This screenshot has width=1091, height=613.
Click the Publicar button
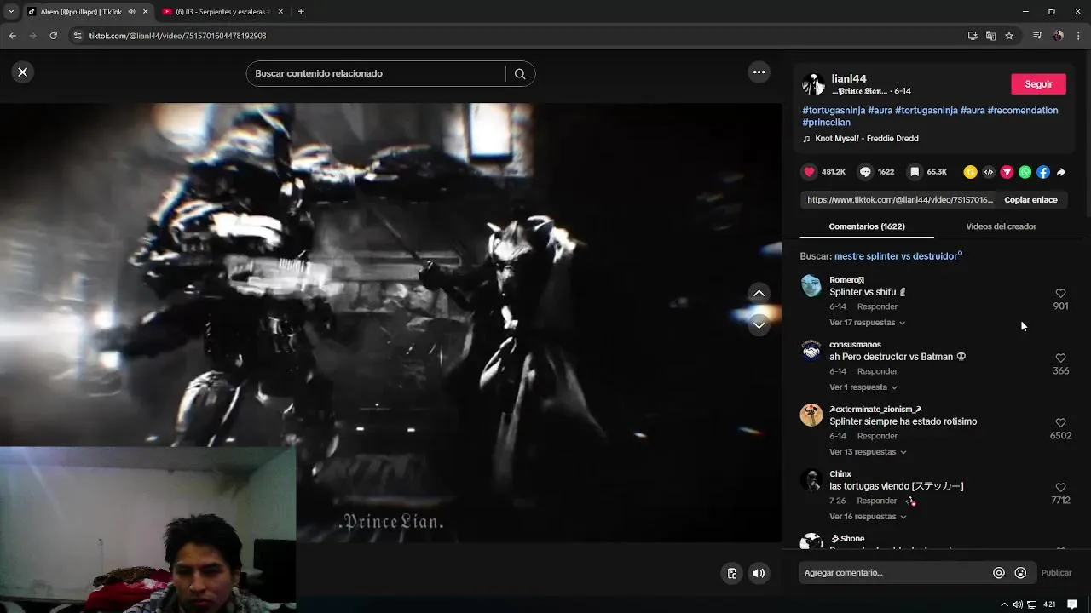(x=1056, y=573)
